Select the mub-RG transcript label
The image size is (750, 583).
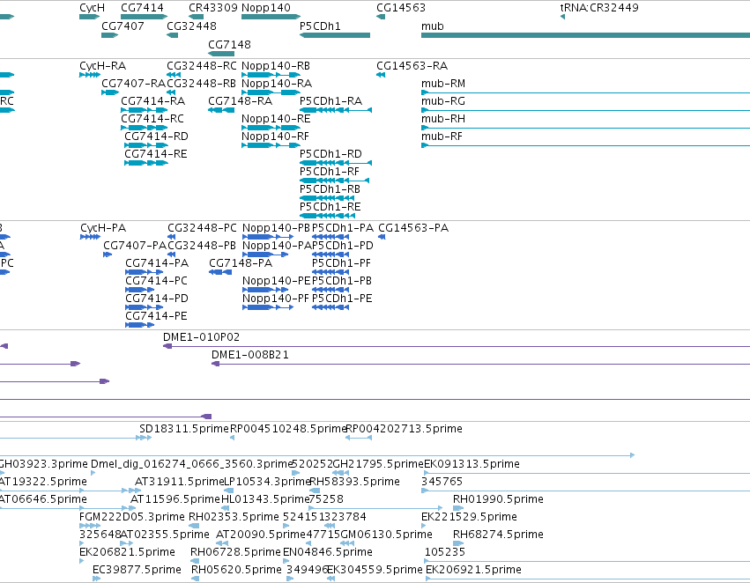click(443, 101)
